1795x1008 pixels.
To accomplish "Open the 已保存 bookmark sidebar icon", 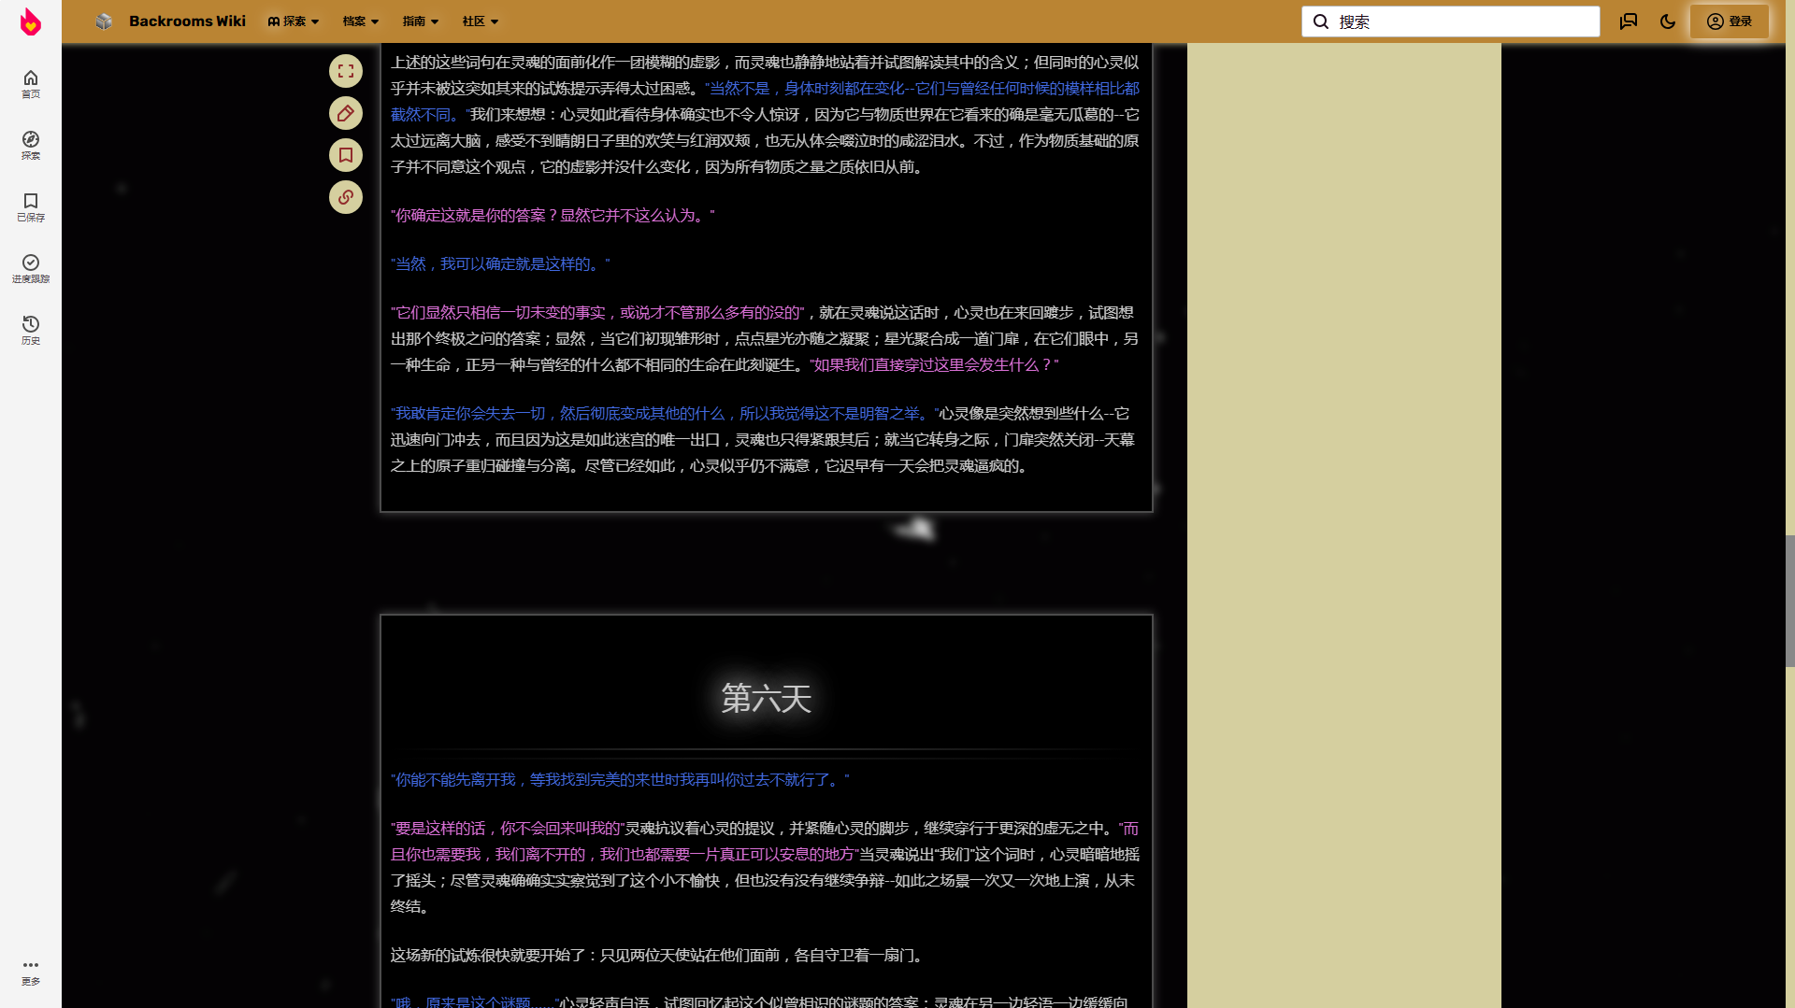I will 31,206.
